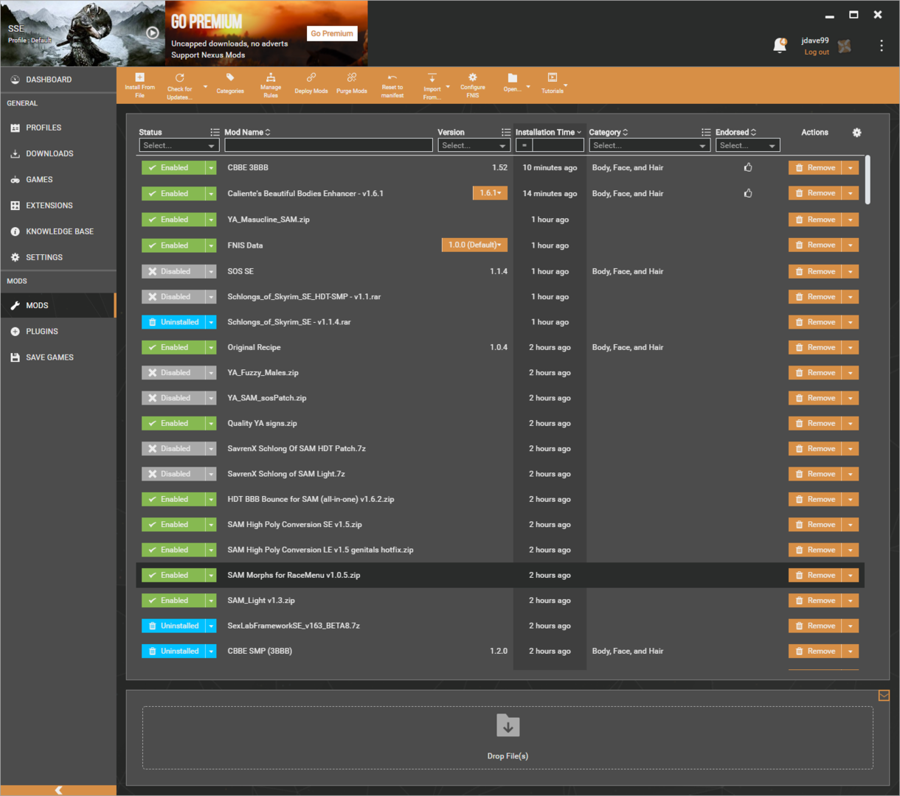Endorse Caliente's Beautiful Bodies Enhancer thumbs-up
The image size is (900, 796).
(x=748, y=193)
